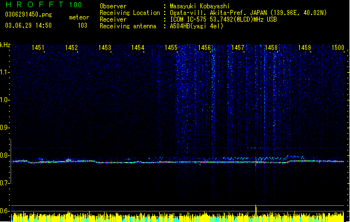Select the 0.9 frequency axis label
The height and width of the screenshot is (222, 350).
tap(4, 127)
